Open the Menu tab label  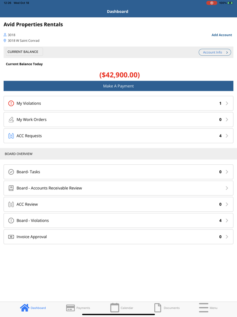[214, 308]
